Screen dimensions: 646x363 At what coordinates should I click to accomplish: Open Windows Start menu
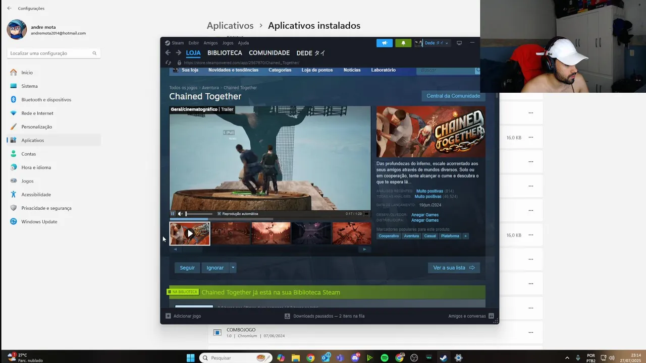pyautogui.click(x=190, y=358)
